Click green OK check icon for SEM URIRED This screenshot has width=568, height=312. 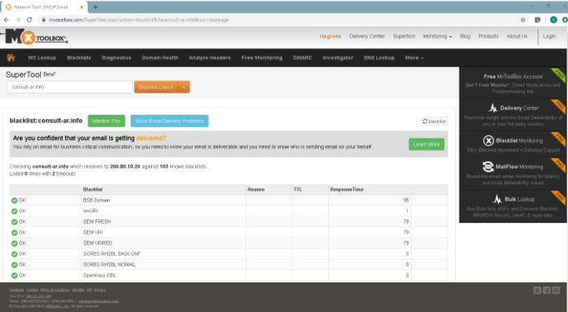point(14,243)
